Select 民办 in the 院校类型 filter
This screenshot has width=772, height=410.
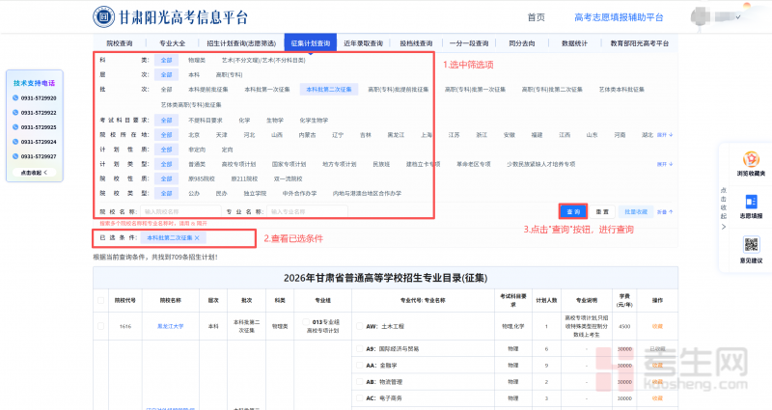pos(222,194)
